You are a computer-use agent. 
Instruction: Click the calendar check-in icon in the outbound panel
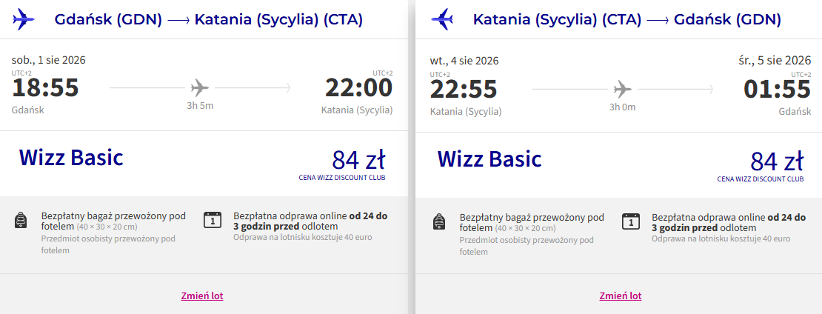(213, 220)
